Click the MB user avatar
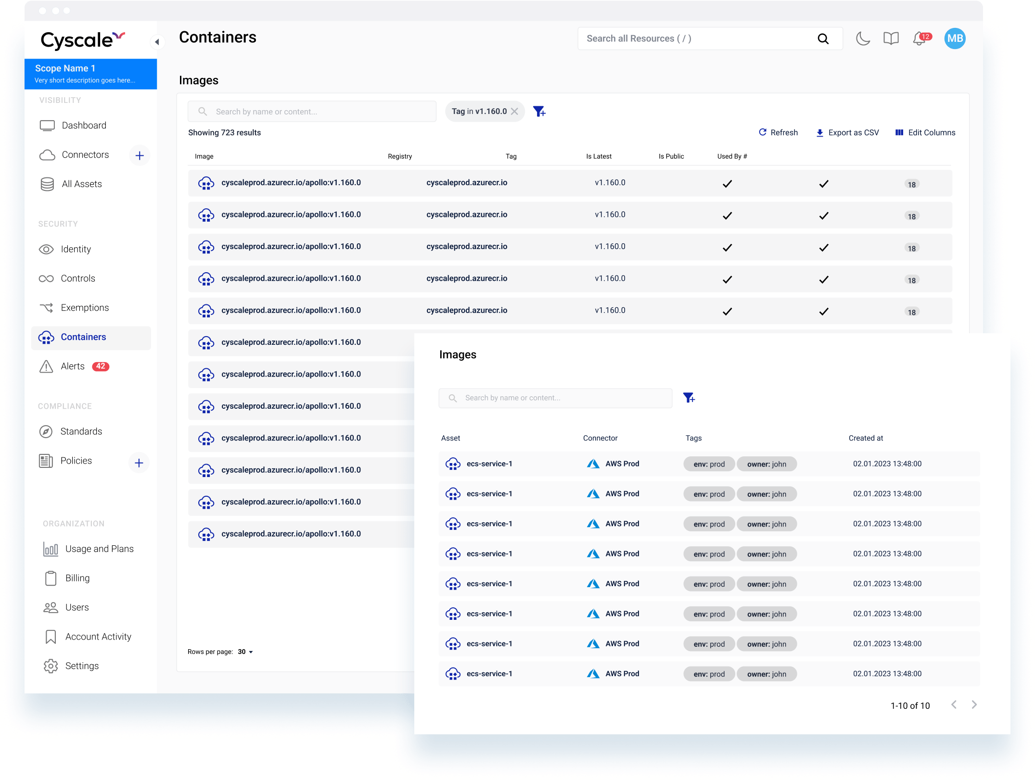The height and width of the screenshot is (780, 1035). pyautogui.click(x=955, y=38)
